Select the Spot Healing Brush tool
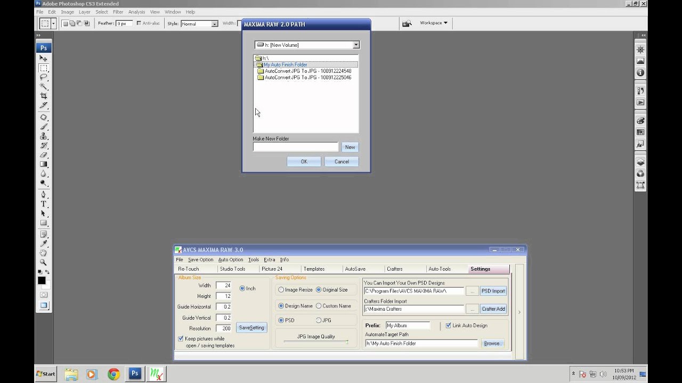The image size is (682, 383). (44, 118)
